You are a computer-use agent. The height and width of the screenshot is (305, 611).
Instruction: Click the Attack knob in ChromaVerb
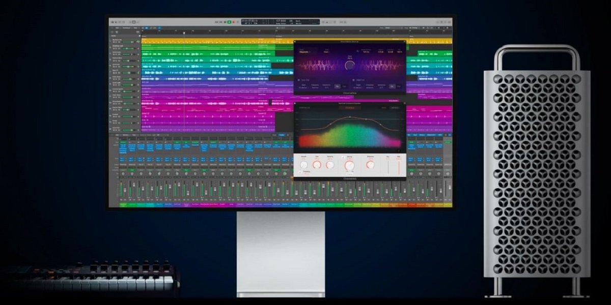tap(304, 165)
